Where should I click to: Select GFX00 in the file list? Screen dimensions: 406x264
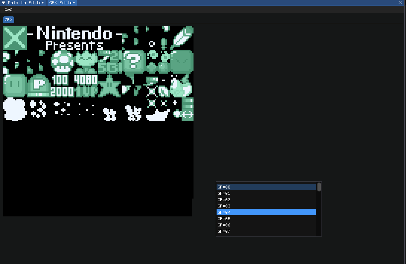tap(266, 187)
